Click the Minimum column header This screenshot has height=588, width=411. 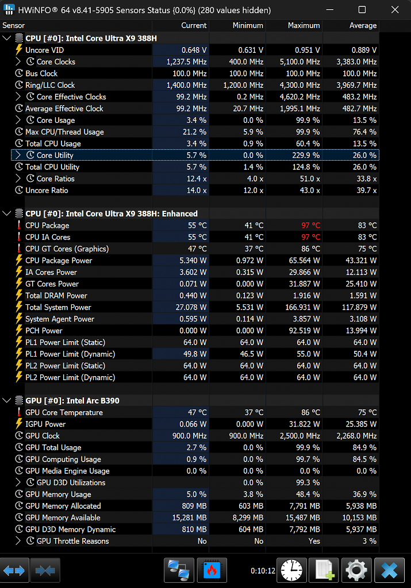point(237,25)
